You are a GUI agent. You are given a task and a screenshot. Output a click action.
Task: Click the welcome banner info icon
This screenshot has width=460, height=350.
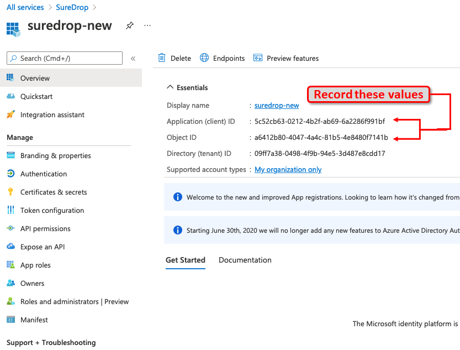pyautogui.click(x=178, y=197)
